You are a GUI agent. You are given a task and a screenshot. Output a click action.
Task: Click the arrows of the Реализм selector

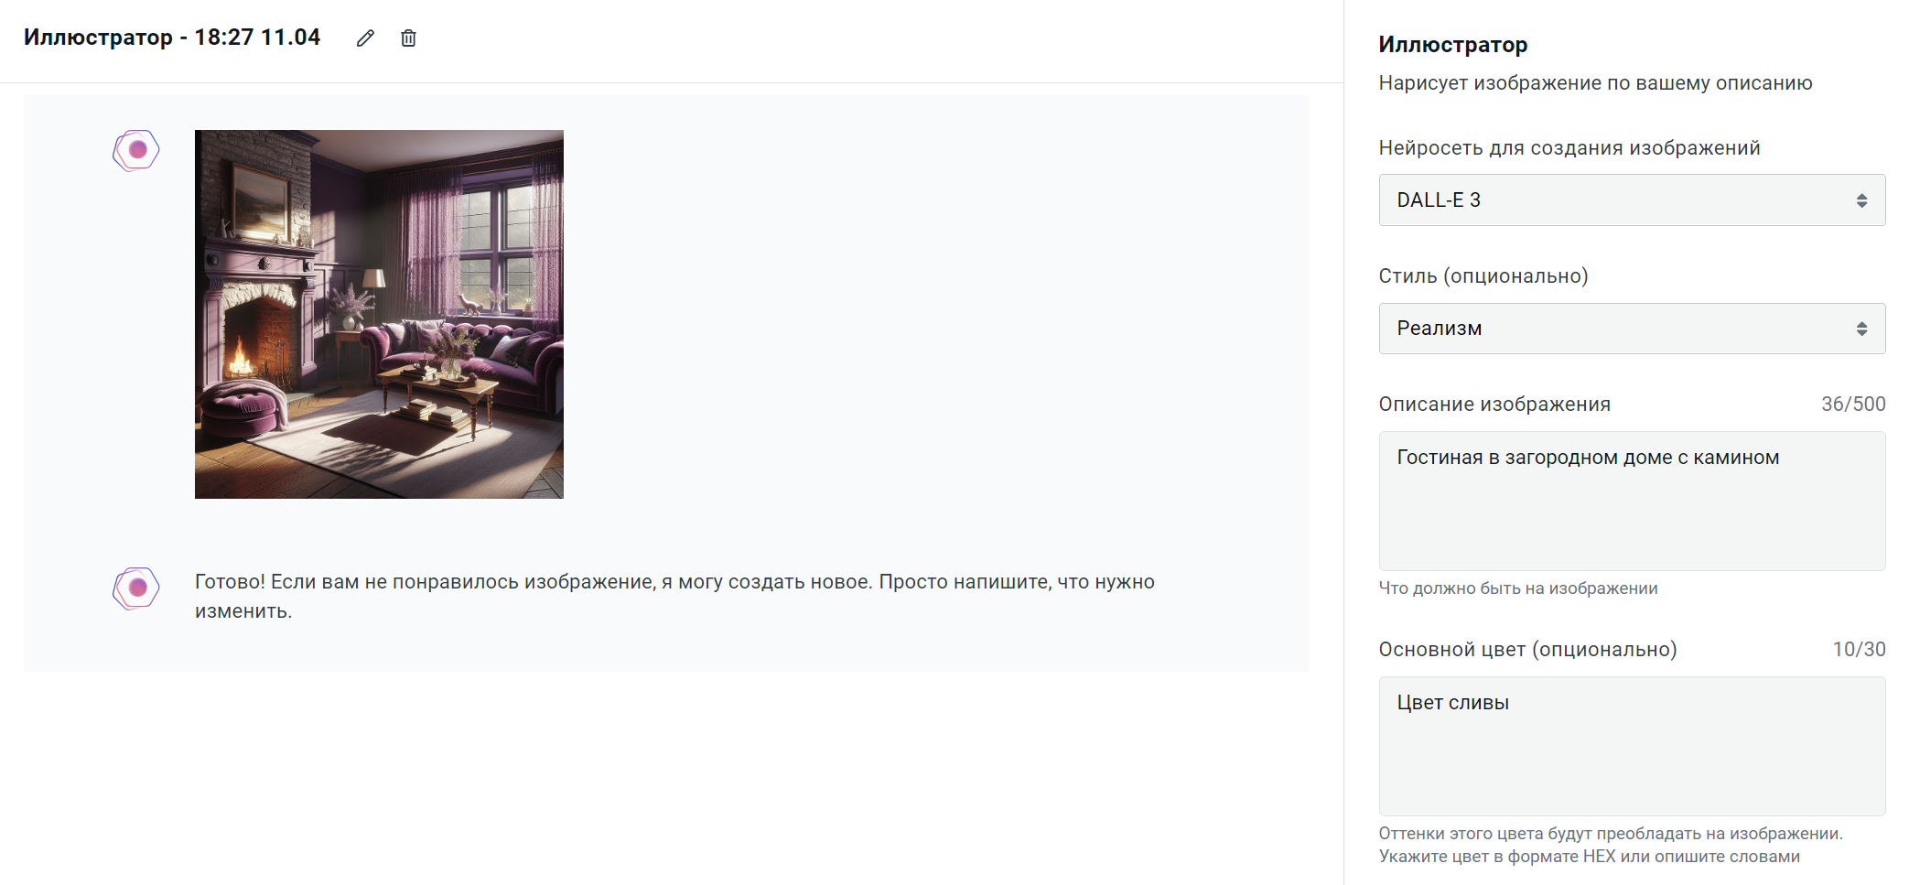[1861, 329]
